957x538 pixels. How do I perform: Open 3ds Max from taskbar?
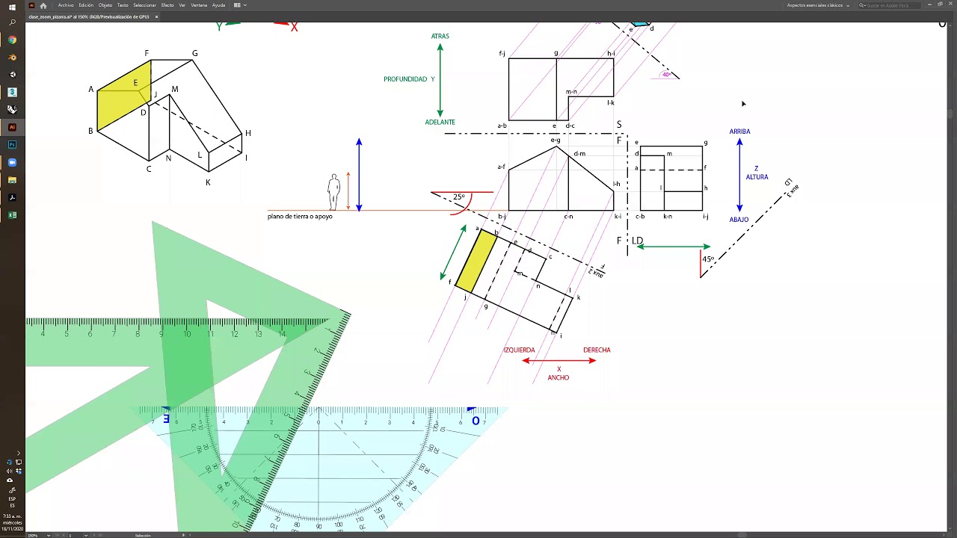12,92
